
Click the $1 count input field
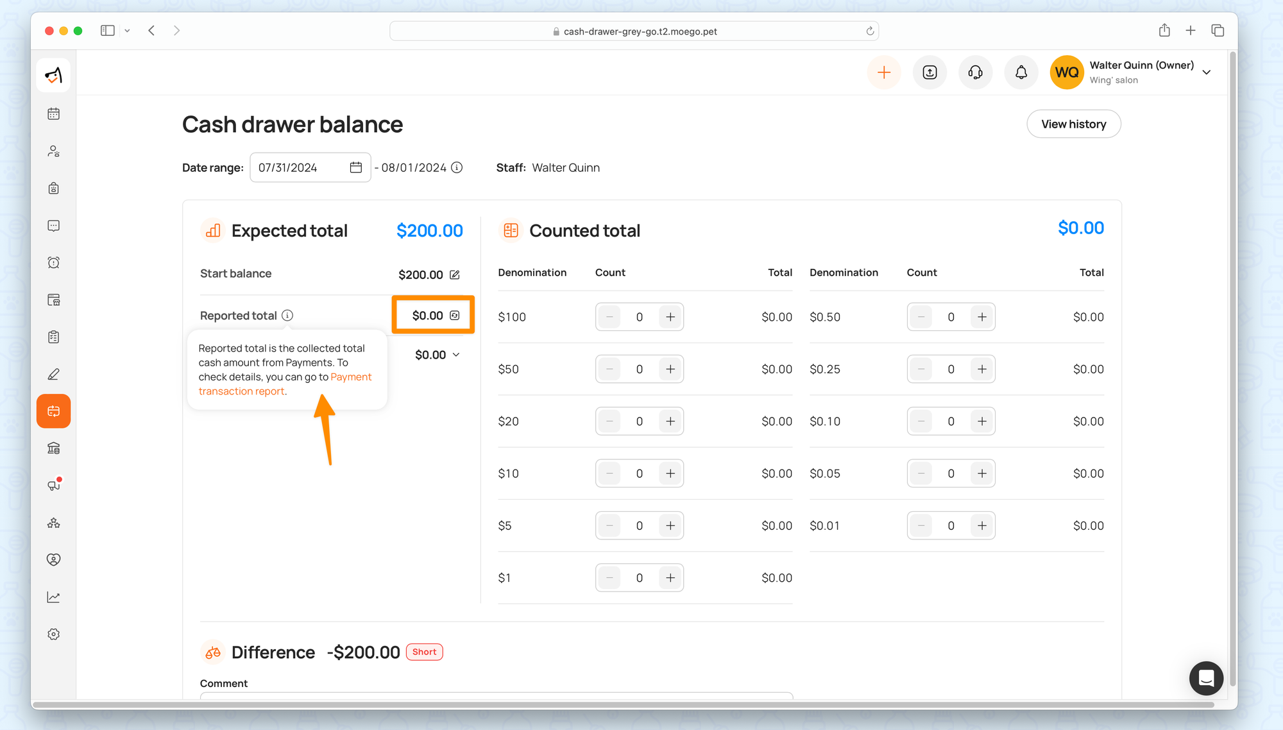tap(639, 578)
